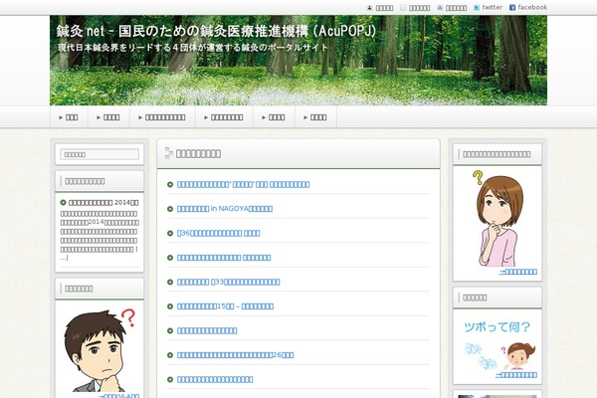Open the twitter text link
597x398 pixels.
(x=492, y=7)
